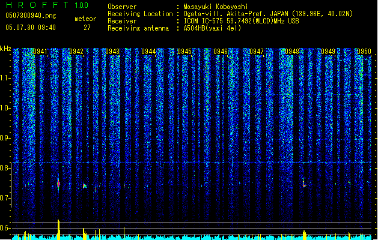Click the kHz axis unit label
This screenshot has width=378, height=240.
pyautogui.click(x=5, y=49)
